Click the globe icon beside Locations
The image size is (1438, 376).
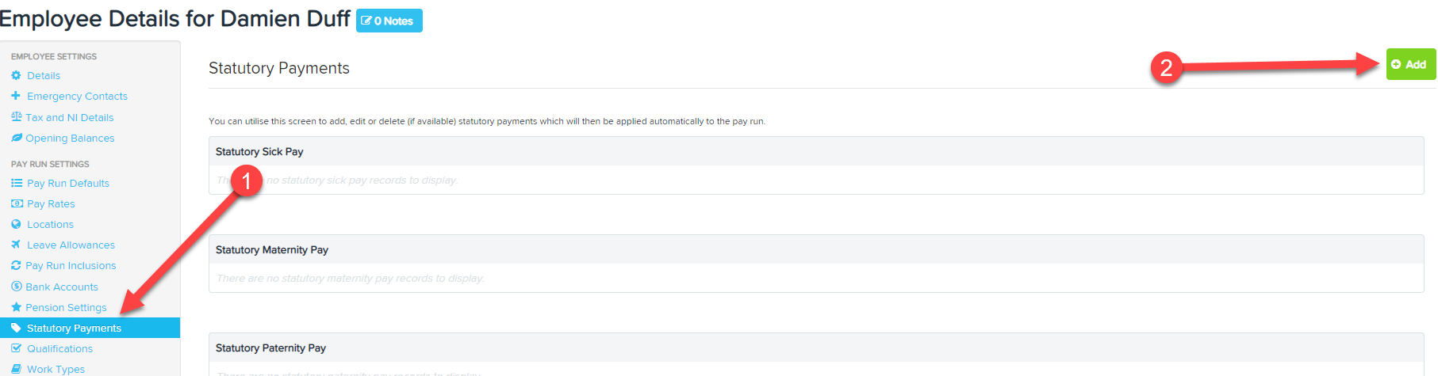(16, 224)
